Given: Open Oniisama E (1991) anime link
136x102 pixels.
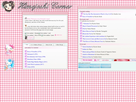Looking at the screenshot, I should click(32, 54).
